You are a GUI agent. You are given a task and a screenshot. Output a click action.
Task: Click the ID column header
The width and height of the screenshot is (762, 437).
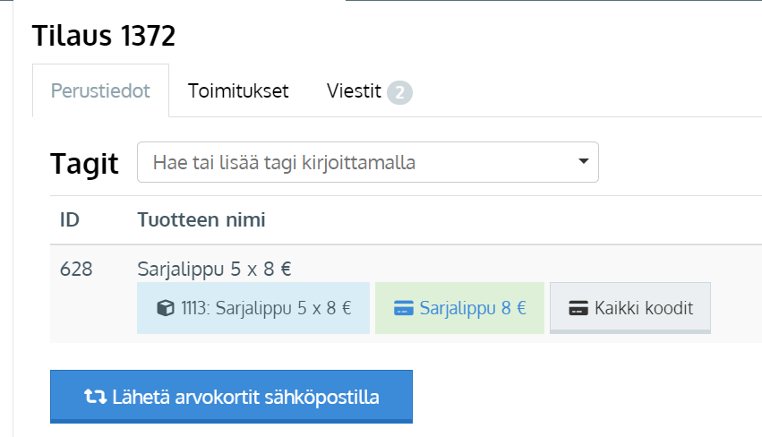click(70, 219)
